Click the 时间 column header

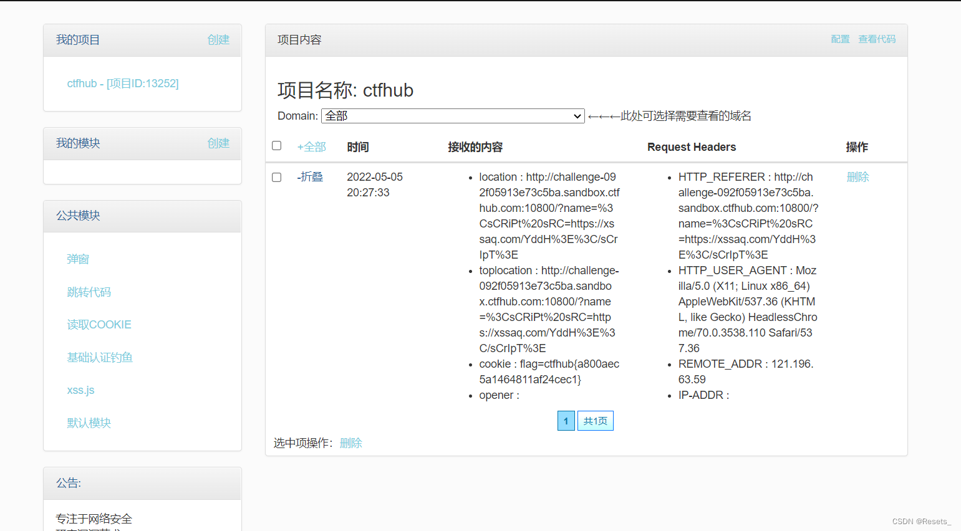[x=358, y=147]
